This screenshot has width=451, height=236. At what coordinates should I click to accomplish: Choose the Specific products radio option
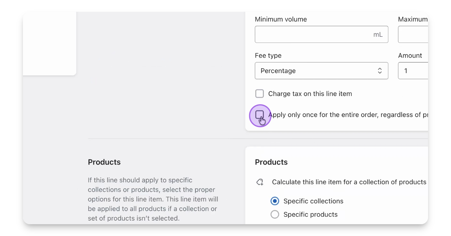275,214
